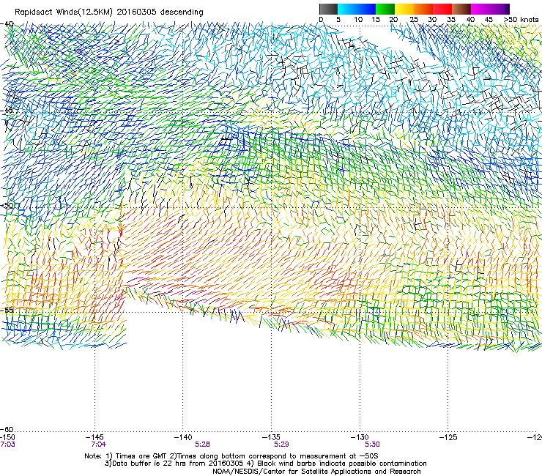
Task: Click the purple '5:30' time label
Action: tap(372, 445)
